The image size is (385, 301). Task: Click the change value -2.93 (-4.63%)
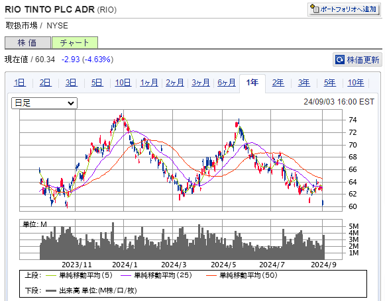click(87, 60)
